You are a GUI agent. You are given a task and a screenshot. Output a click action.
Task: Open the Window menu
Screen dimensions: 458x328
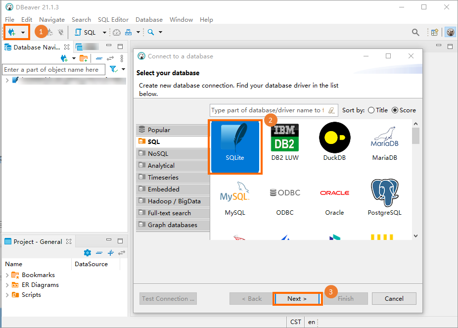(181, 20)
